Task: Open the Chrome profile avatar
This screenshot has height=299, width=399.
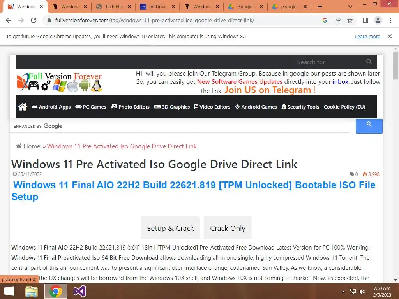Action: tap(378, 20)
